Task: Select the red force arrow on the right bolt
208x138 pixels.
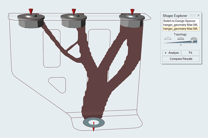Action: (x=132, y=12)
